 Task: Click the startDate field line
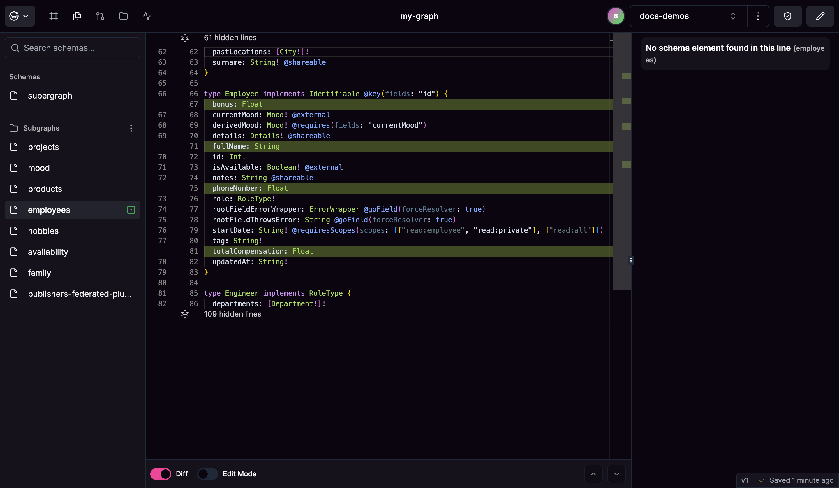click(408, 230)
